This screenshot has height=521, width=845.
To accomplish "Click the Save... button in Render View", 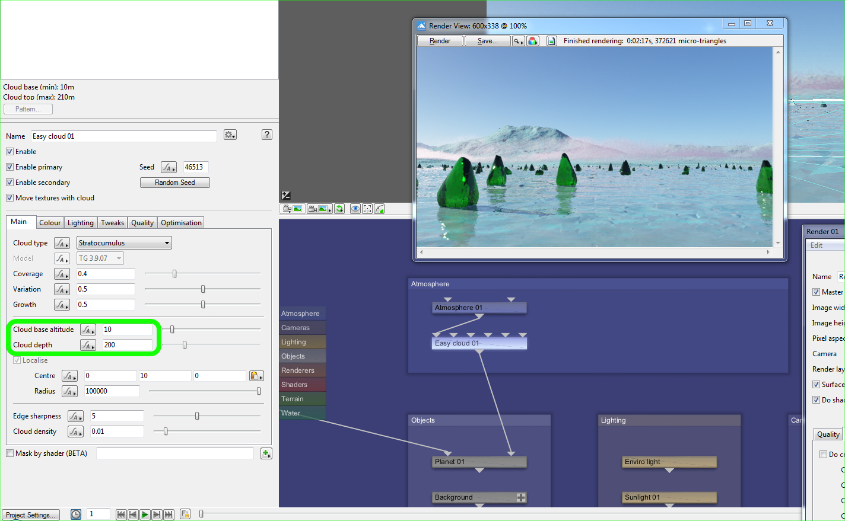I will [x=488, y=41].
